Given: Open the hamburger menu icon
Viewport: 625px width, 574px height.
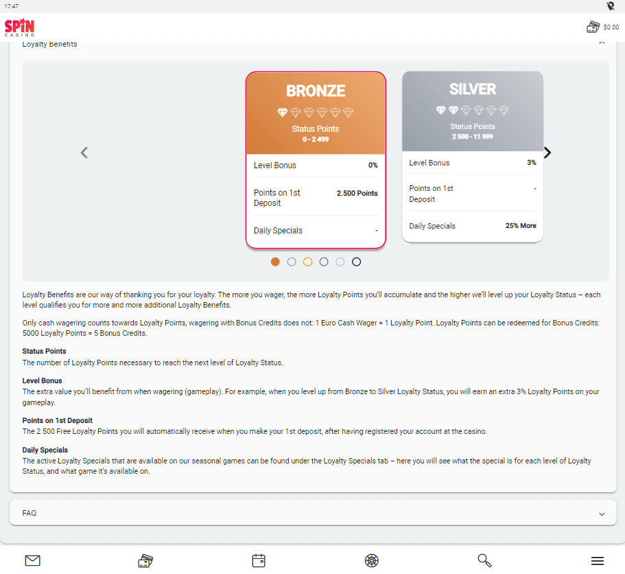Looking at the screenshot, I should 598,560.
